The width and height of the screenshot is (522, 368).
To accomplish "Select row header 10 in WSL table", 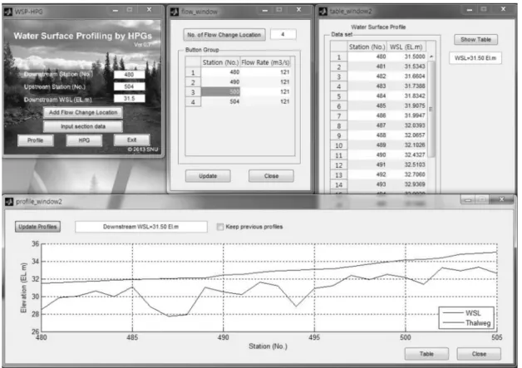I will tap(338, 145).
